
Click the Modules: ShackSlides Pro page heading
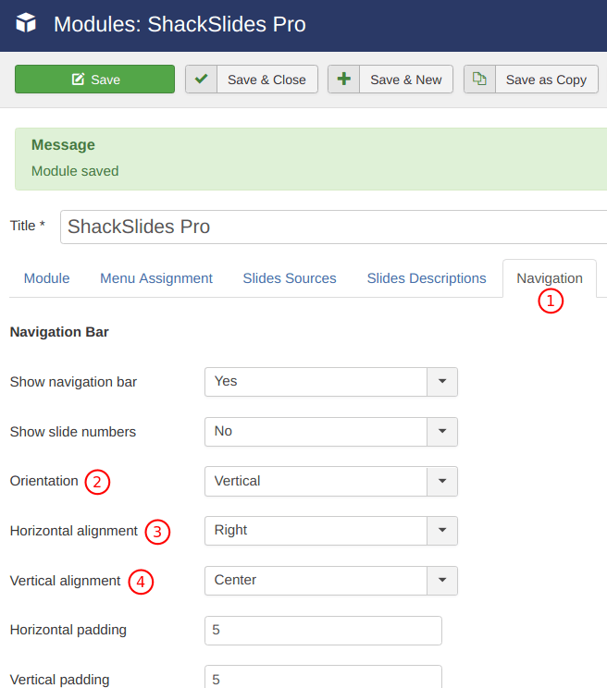tap(180, 24)
